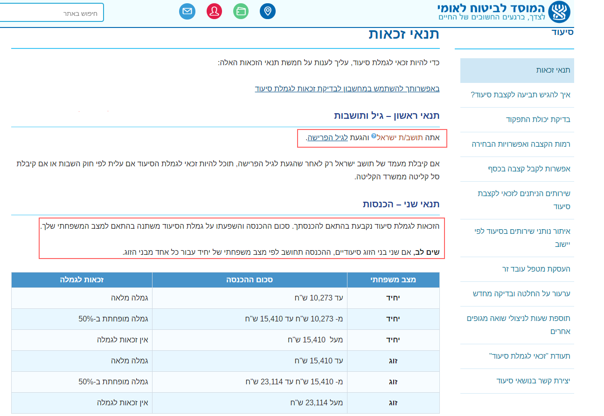Go to יצירת קשר בנושאי סיעוד
This screenshot has height=416, width=604.
tap(534, 381)
